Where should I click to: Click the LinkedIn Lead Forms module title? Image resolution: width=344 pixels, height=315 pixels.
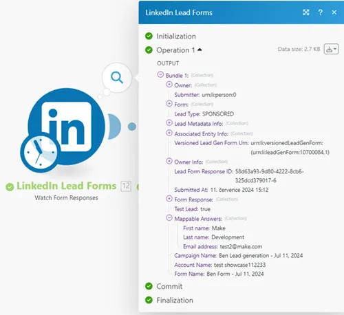pyautogui.click(x=66, y=186)
